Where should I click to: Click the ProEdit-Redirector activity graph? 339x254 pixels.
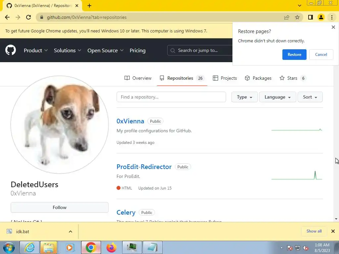pyautogui.click(x=297, y=175)
